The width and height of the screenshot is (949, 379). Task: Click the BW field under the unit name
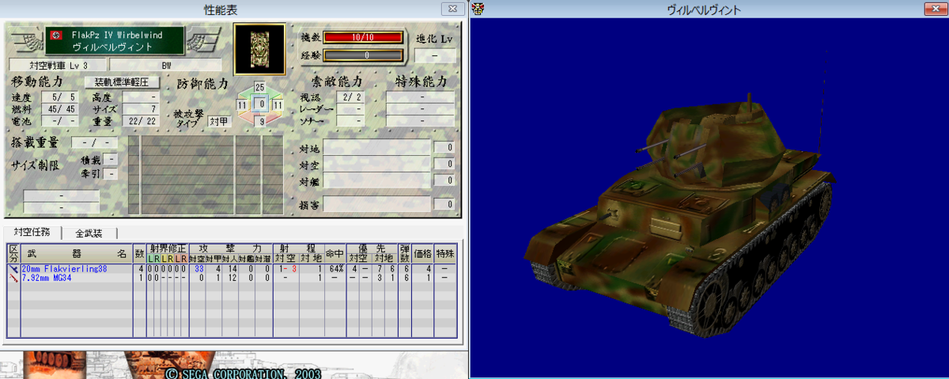[166, 64]
